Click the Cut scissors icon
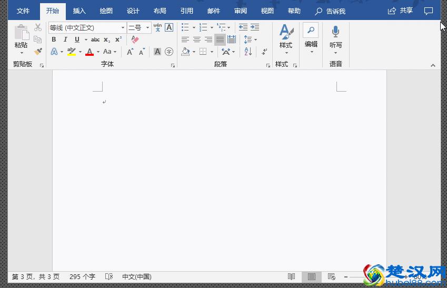 (37, 27)
